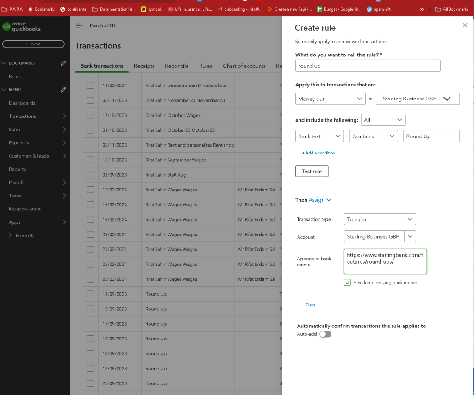
Task: Select checkbox for 20/09/2023 Round Up row
Action: tap(90, 383)
